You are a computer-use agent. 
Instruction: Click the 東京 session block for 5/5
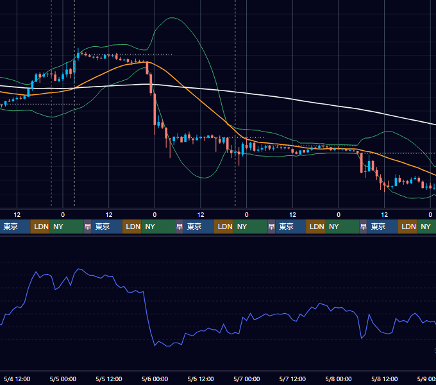coord(107,227)
